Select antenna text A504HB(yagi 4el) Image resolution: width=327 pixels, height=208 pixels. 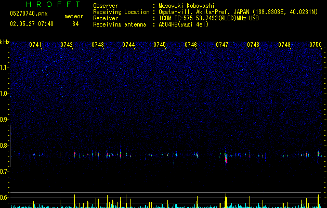[x=184, y=24]
